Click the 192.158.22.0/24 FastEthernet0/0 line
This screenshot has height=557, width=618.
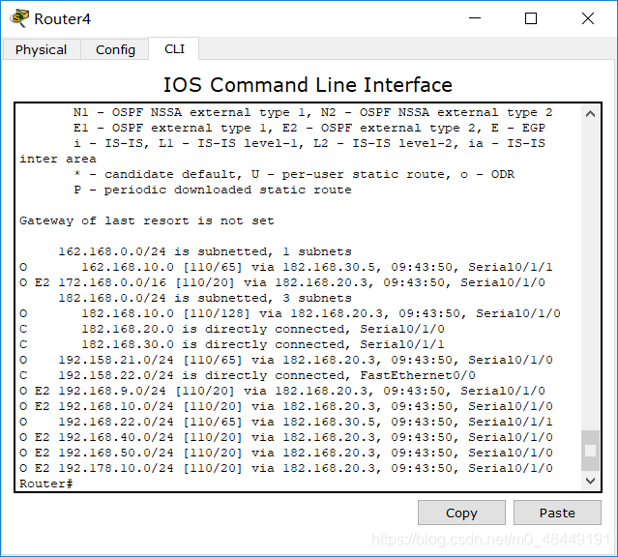point(248,375)
